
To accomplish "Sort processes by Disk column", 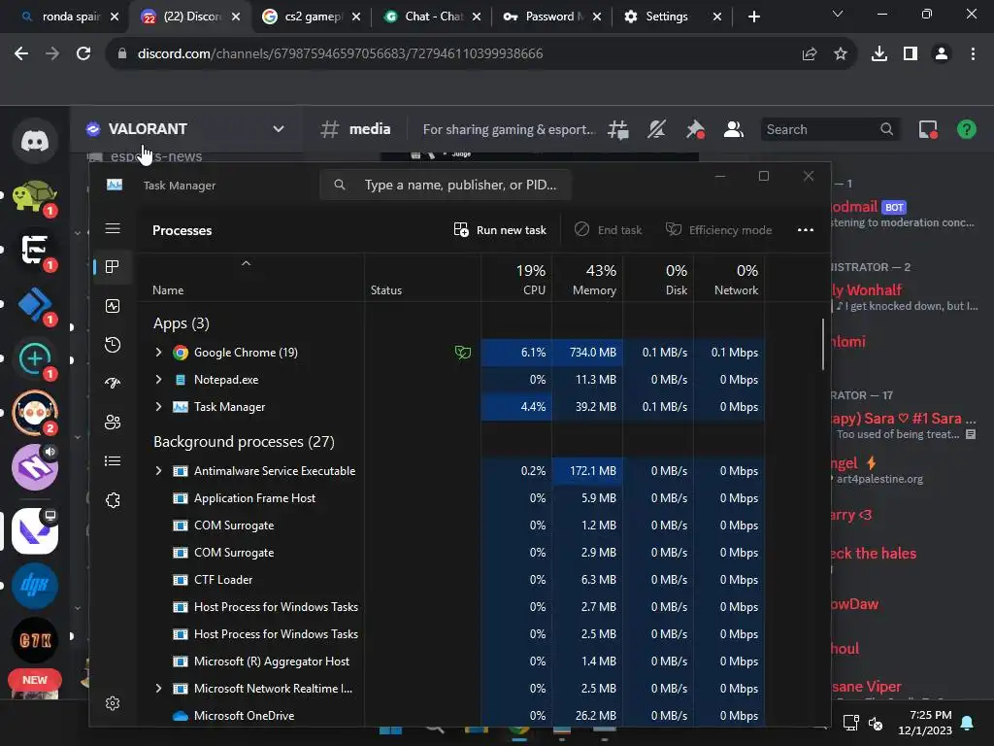I will 658,279.
